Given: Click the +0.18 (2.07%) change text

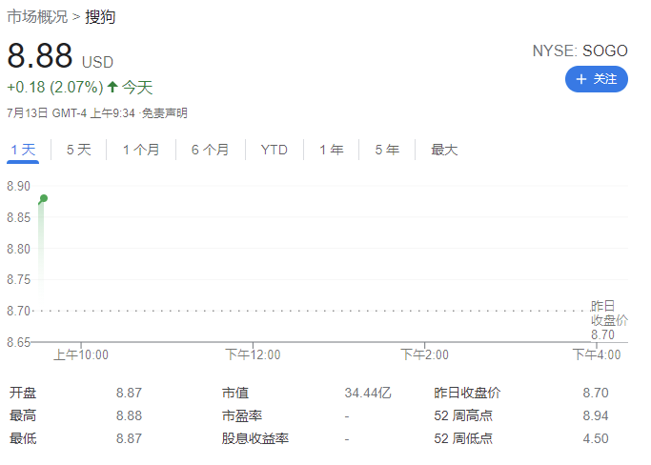Looking at the screenshot, I should [x=54, y=88].
